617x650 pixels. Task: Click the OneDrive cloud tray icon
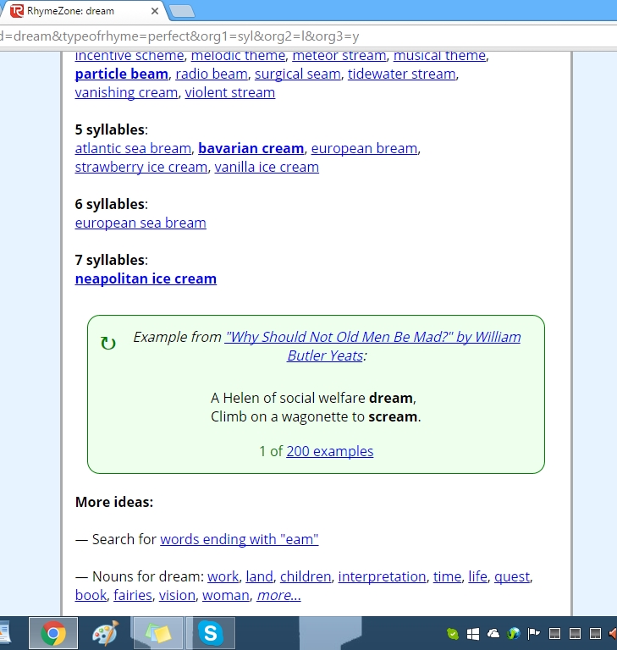pos(493,634)
